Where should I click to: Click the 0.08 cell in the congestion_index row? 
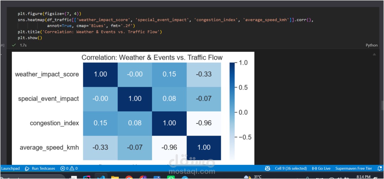point(135,123)
